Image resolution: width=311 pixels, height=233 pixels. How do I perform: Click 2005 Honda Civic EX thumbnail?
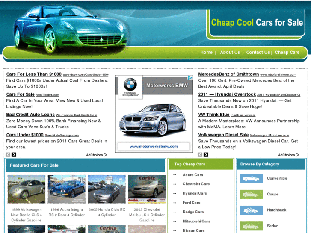tap(107, 189)
